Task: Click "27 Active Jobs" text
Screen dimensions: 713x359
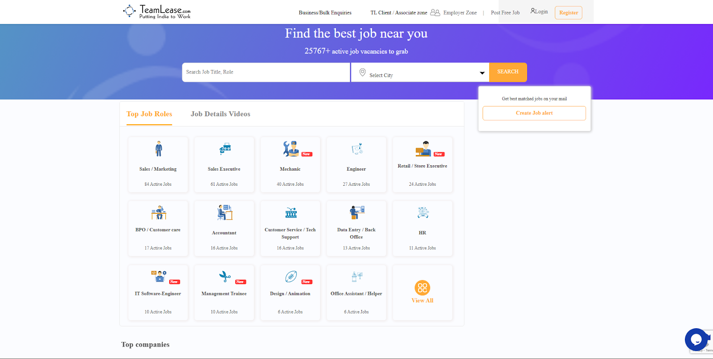Action: 356,184
